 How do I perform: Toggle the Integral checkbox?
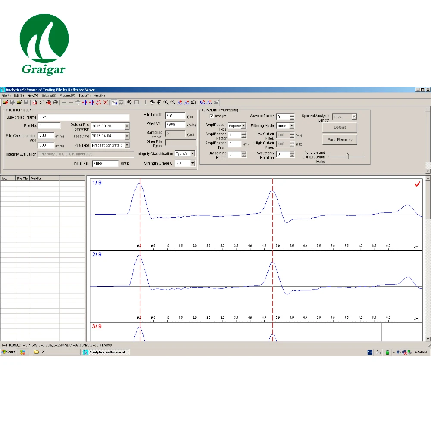212,116
